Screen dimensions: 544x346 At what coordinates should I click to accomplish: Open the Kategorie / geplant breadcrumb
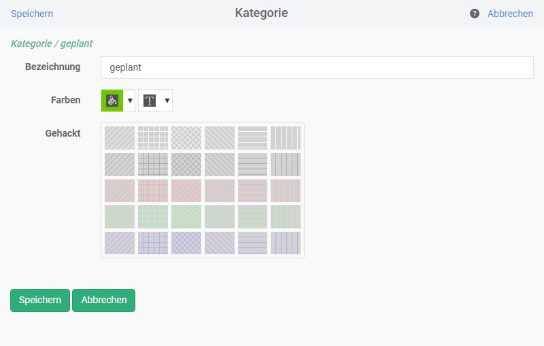(52, 44)
